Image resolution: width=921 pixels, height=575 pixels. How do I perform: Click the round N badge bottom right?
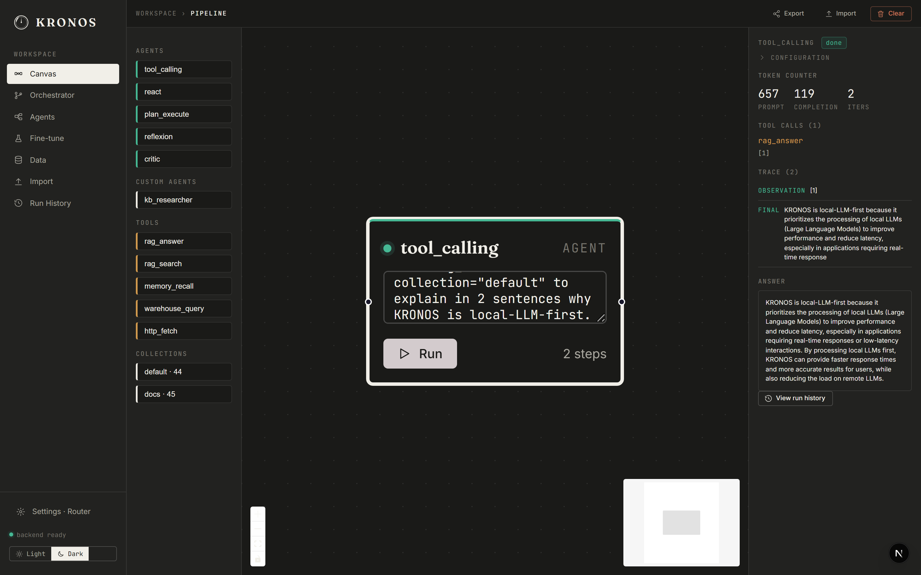tap(899, 553)
